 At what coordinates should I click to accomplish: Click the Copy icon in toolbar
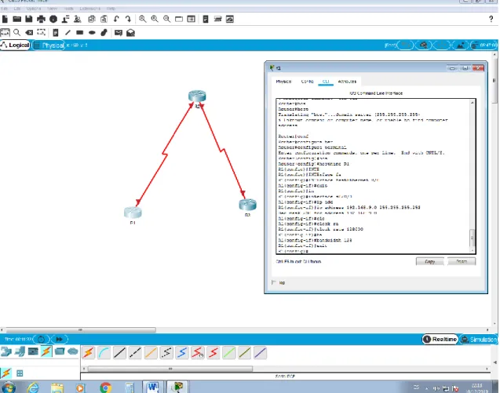tap(92, 19)
